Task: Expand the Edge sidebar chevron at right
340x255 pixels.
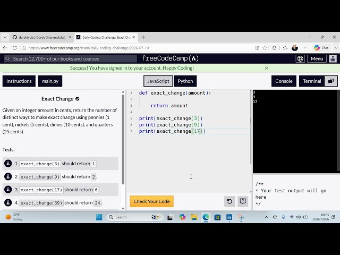Action: [336, 48]
